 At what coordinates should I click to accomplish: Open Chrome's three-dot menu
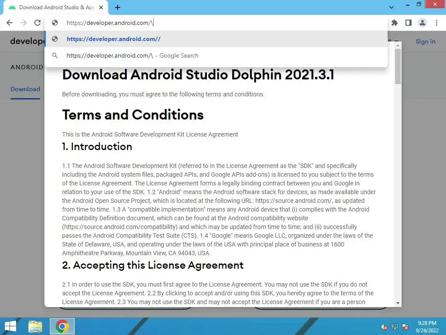point(436,23)
